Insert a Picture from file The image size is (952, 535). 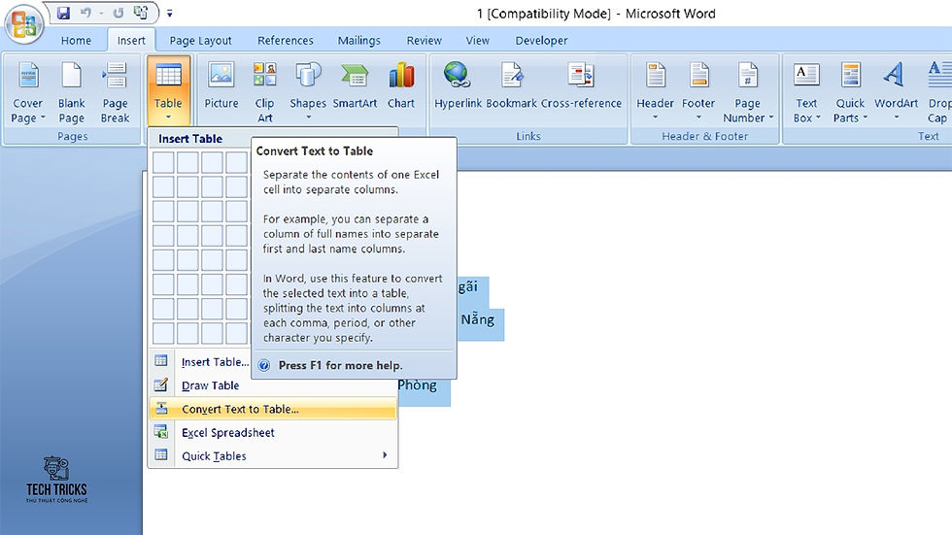click(x=221, y=86)
